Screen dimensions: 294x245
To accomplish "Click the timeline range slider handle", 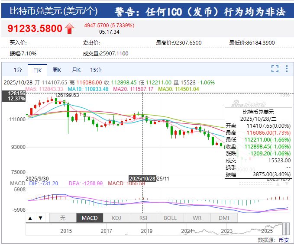I will (285, 228).
